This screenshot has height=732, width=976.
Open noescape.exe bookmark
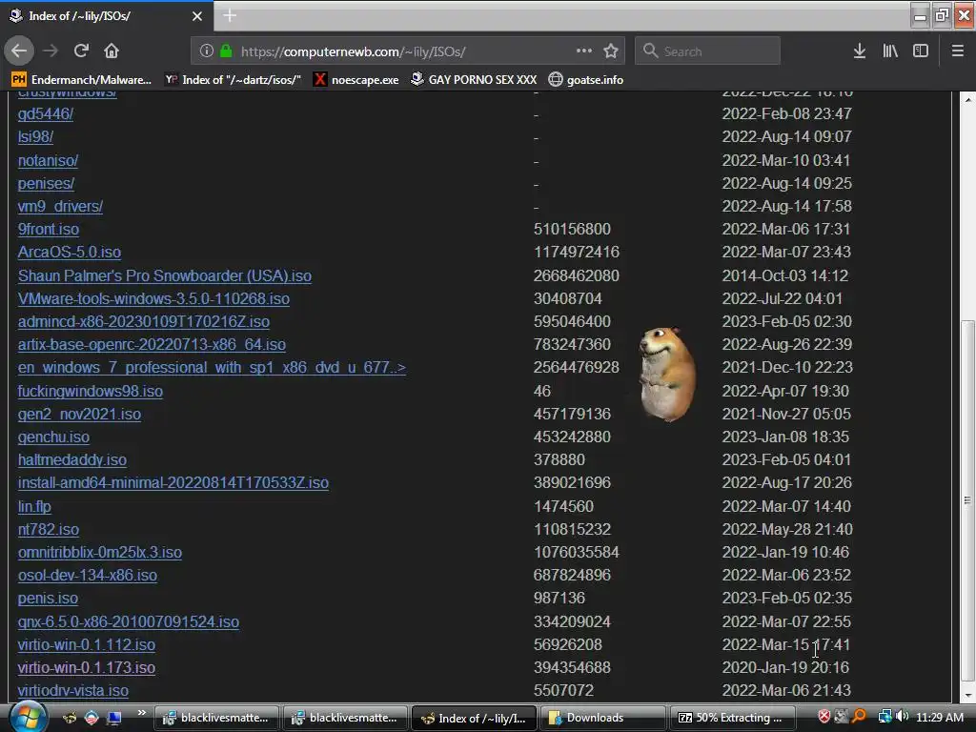click(356, 80)
